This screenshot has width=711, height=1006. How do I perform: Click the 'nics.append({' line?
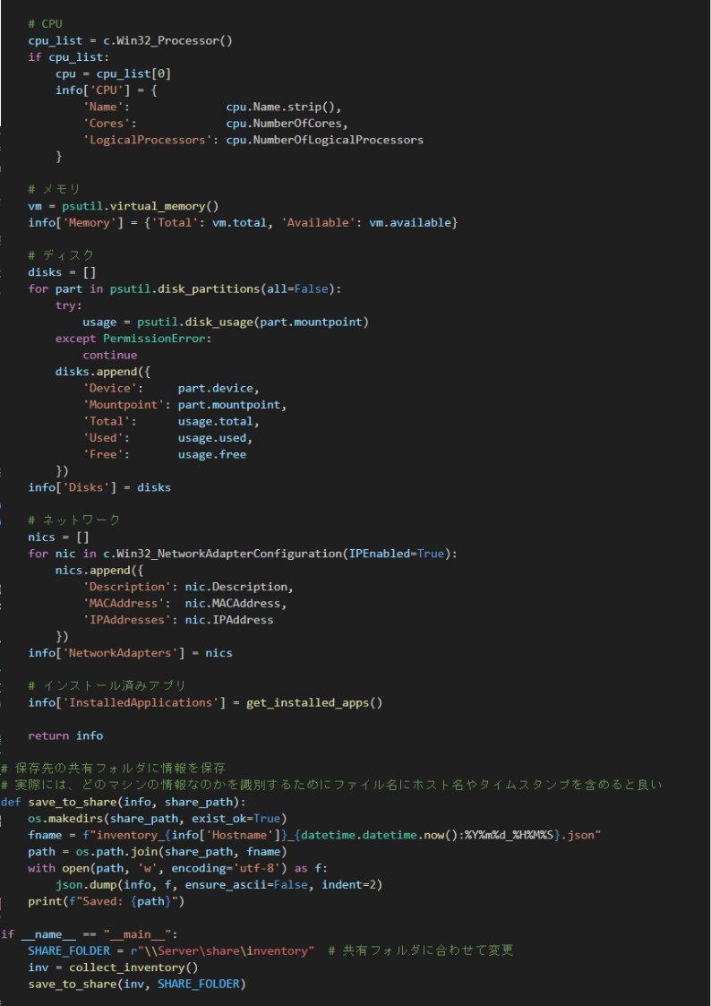(99, 570)
